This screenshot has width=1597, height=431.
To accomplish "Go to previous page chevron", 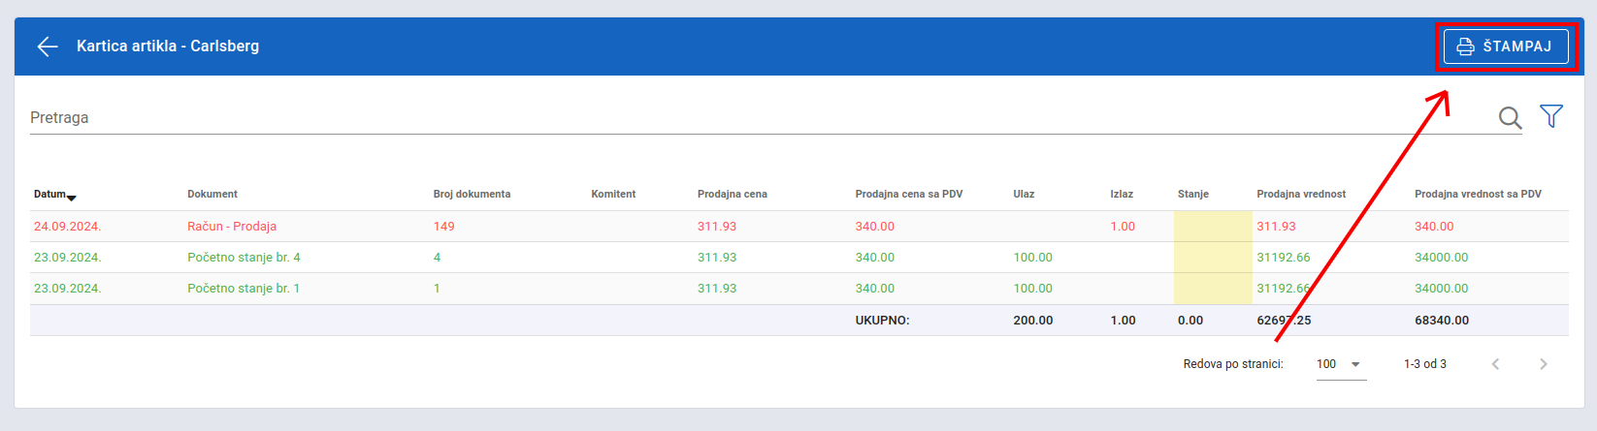I will coord(1495,364).
